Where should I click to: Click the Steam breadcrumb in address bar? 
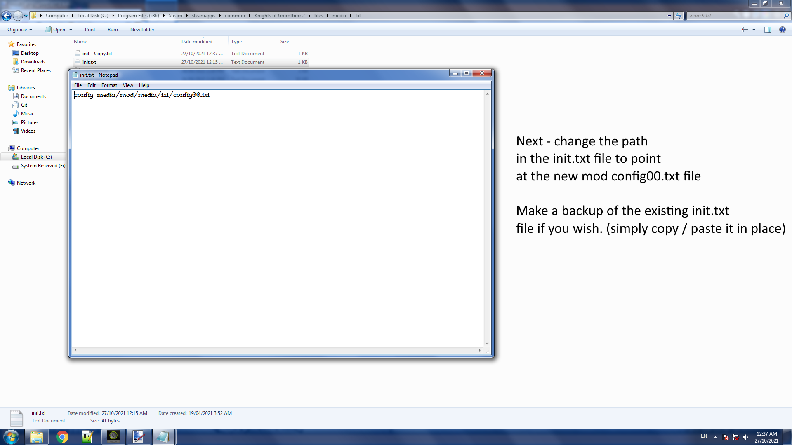coord(175,16)
